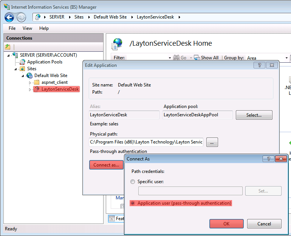291x236 pixels.
Task: Open breadcrumb arrow after Default Web Site
Action: tap(132, 17)
